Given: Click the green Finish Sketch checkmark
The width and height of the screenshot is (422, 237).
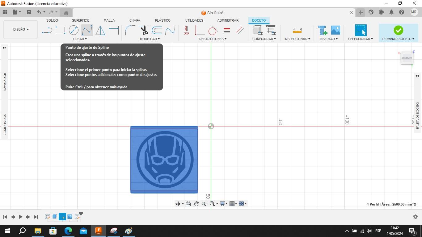Looking at the screenshot, I should click(x=398, y=30).
